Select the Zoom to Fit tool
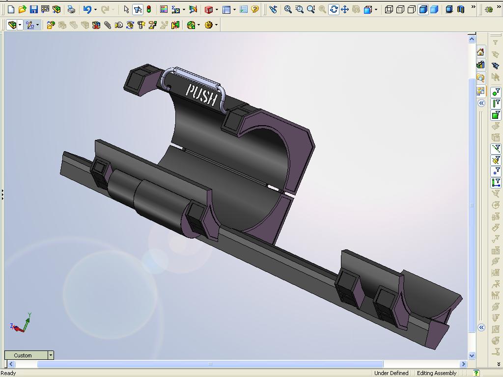 (288, 9)
